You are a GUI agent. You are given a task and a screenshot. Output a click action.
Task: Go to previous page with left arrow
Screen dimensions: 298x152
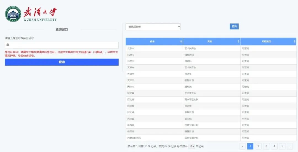tap(242, 146)
